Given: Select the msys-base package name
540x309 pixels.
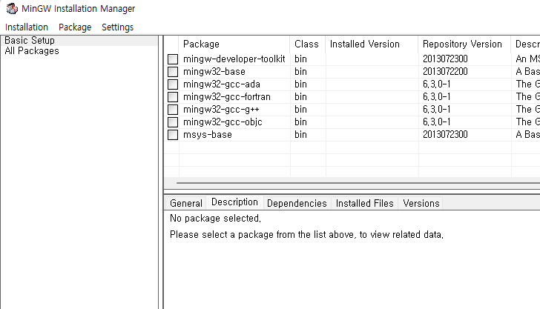Looking at the screenshot, I should [x=208, y=135].
